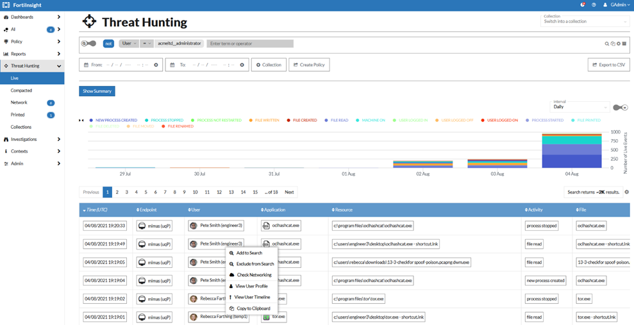Toggle the chart view switch beside Interval
The image size is (634, 325).
point(620,108)
